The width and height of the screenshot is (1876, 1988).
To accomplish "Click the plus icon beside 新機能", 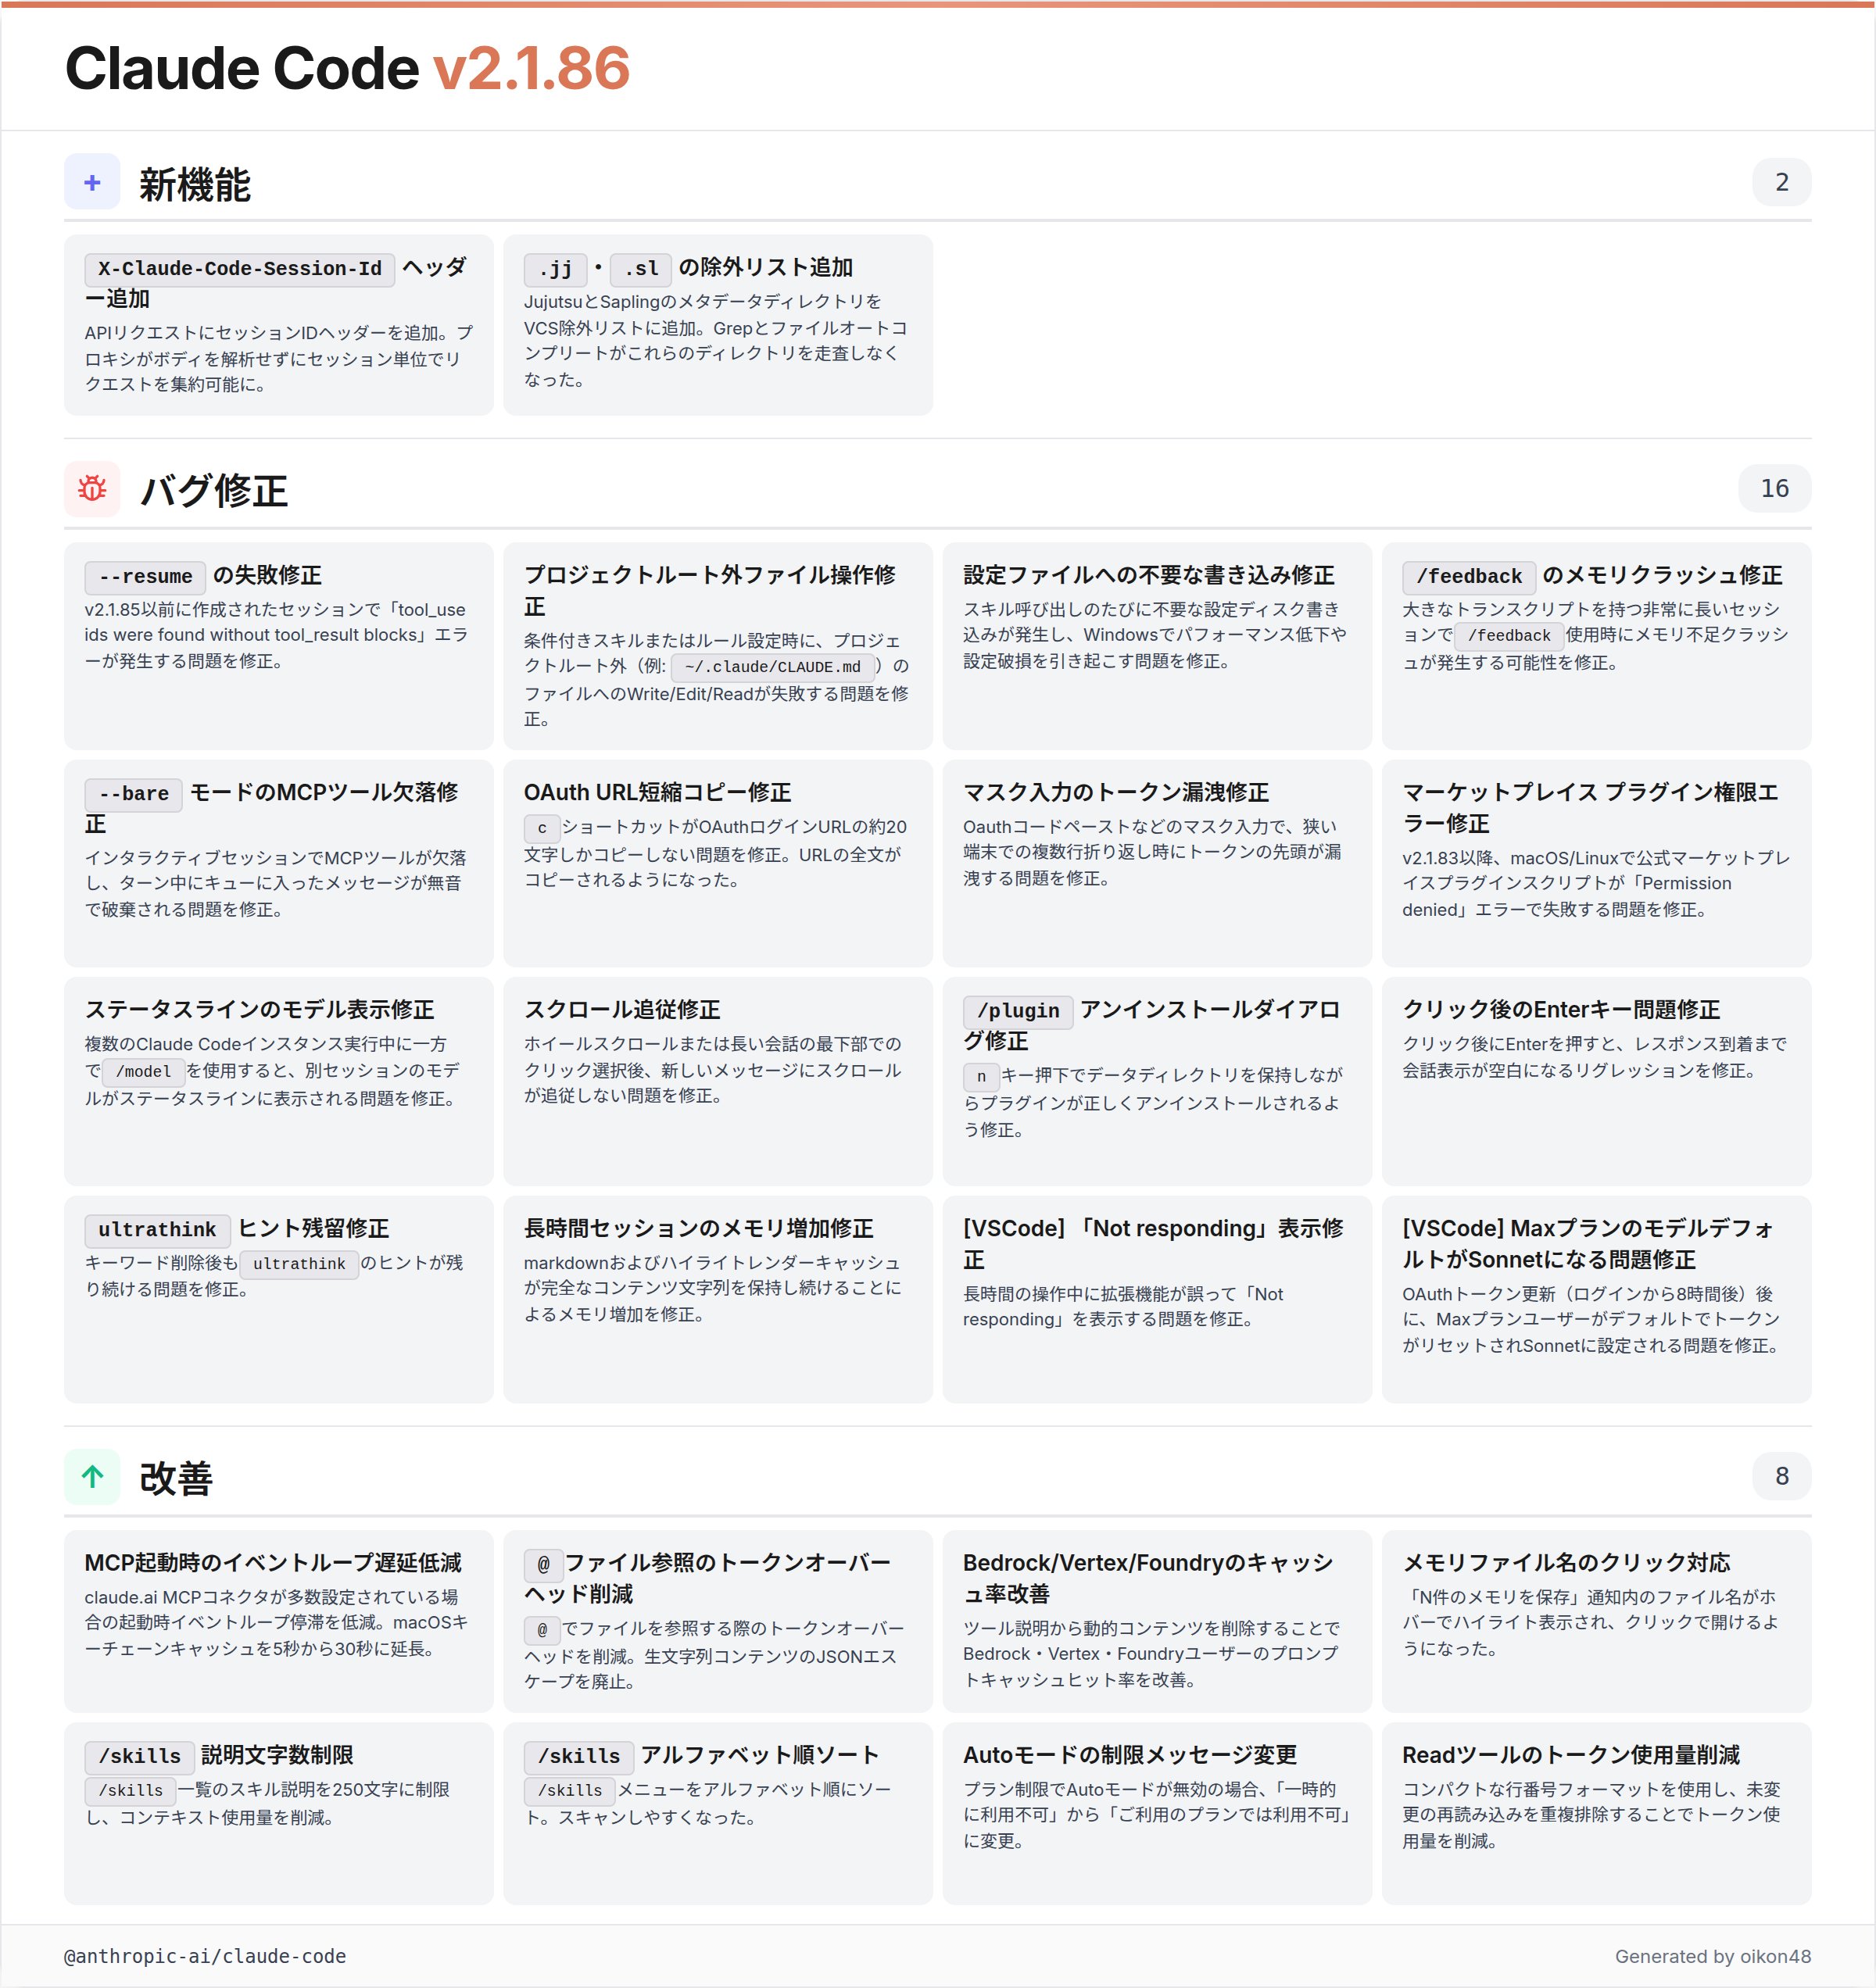I will tap(92, 182).
